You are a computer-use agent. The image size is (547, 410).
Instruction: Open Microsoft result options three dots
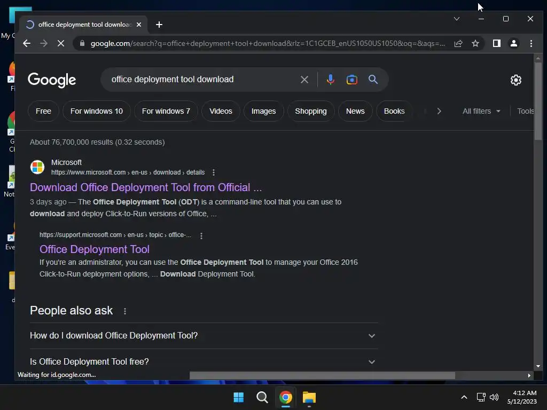coord(214,172)
